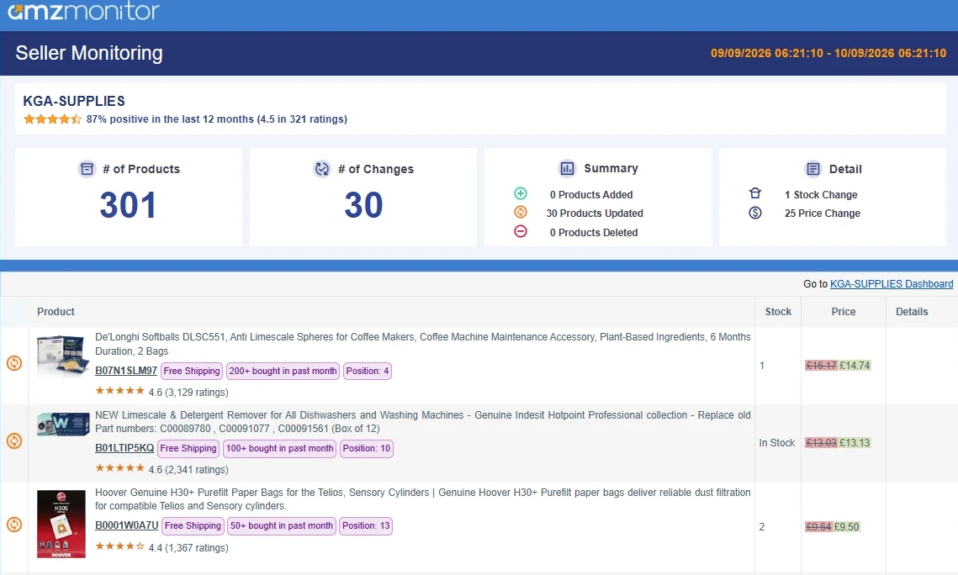
Task: Open the KGA-SUPPLIES Dashboard link
Action: tap(892, 284)
